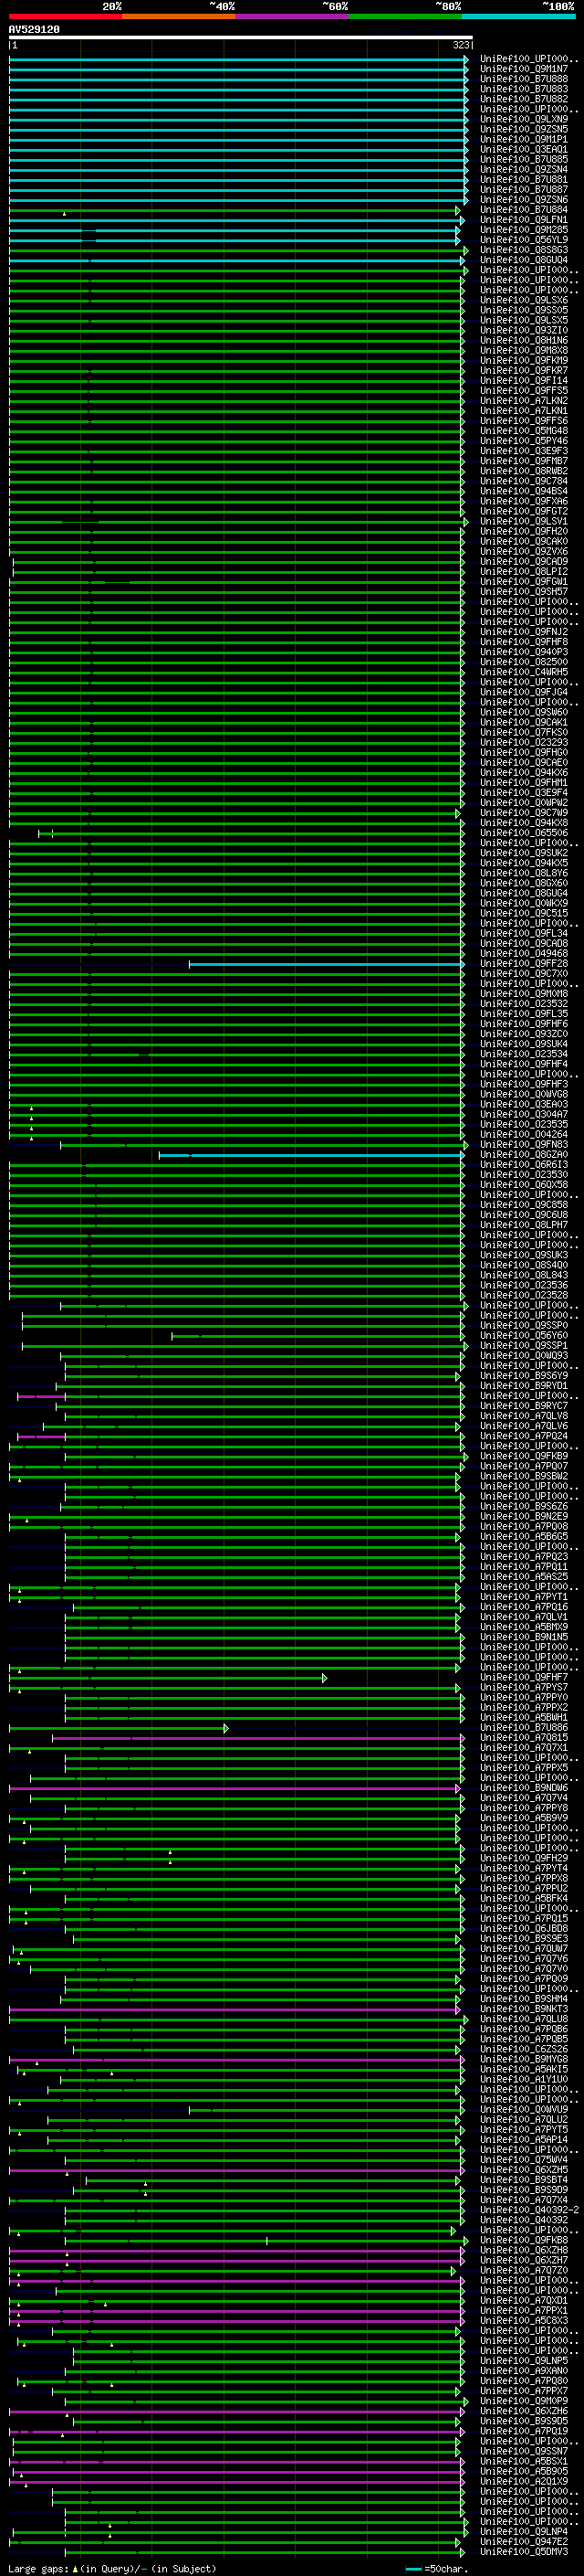Select hit UniRef100_Q5MG48
The width and height of the screenshot is (584, 2576).
pyautogui.click(x=524, y=431)
